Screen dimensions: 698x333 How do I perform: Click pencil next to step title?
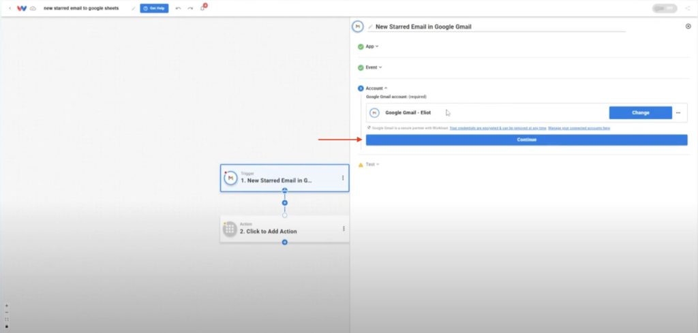(x=370, y=27)
